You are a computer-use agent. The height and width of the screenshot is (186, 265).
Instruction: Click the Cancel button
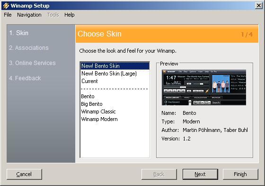24,174
